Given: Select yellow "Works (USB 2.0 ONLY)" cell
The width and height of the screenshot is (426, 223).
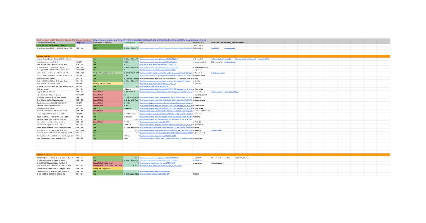Looking at the screenshot, I should [x=108, y=84].
